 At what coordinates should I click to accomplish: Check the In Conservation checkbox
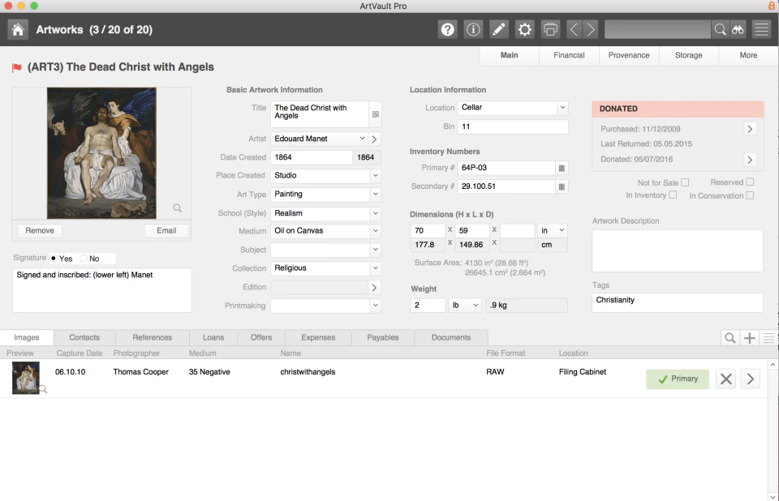click(x=748, y=195)
